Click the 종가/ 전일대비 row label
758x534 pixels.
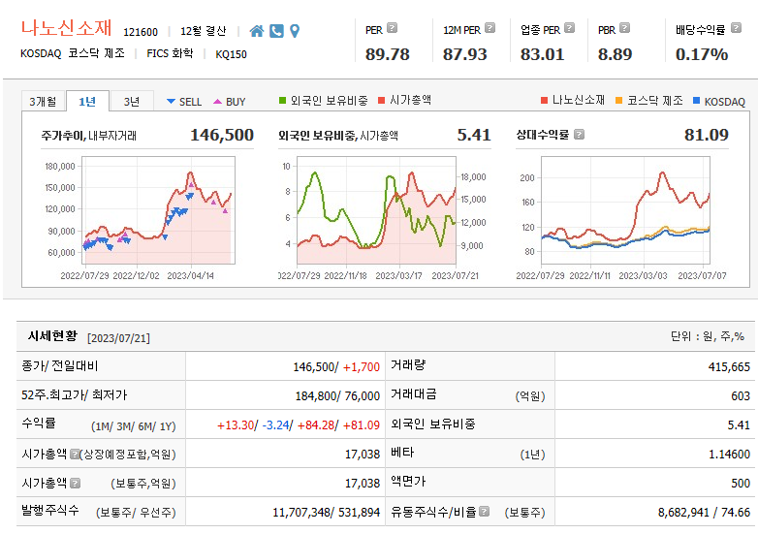tap(59, 365)
